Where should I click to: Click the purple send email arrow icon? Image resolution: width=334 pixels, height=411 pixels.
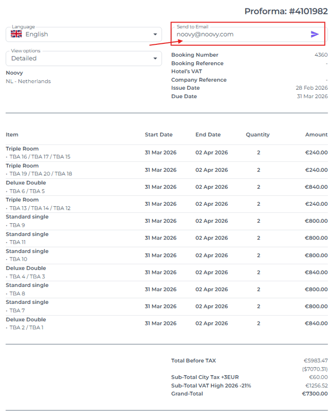[315, 34]
